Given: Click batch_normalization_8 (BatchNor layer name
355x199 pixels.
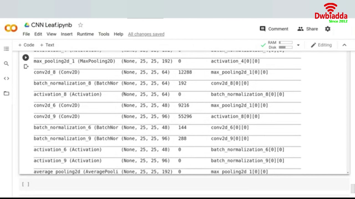Looking at the screenshot, I should [x=76, y=83].
